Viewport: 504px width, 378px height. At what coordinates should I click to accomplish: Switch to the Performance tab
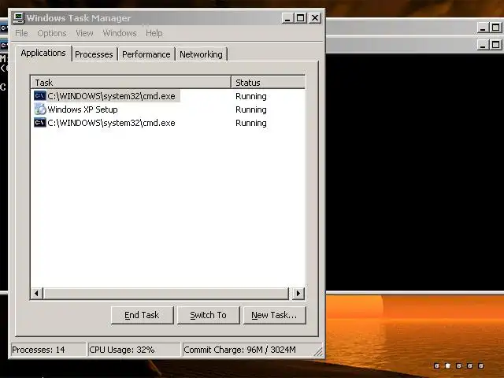pos(146,54)
